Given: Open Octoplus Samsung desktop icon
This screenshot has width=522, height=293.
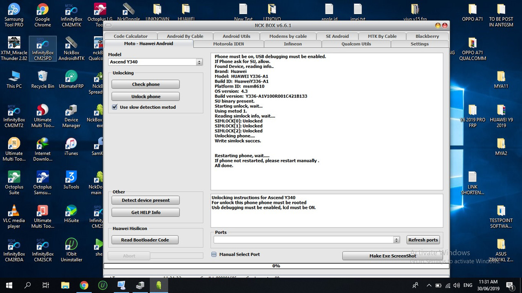Looking at the screenshot, I should click(42, 183).
